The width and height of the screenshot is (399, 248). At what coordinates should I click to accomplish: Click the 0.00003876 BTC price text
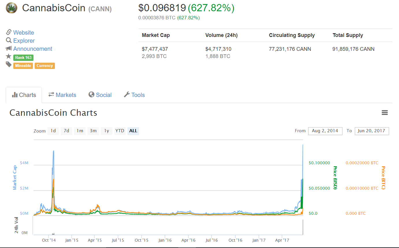click(x=157, y=18)
